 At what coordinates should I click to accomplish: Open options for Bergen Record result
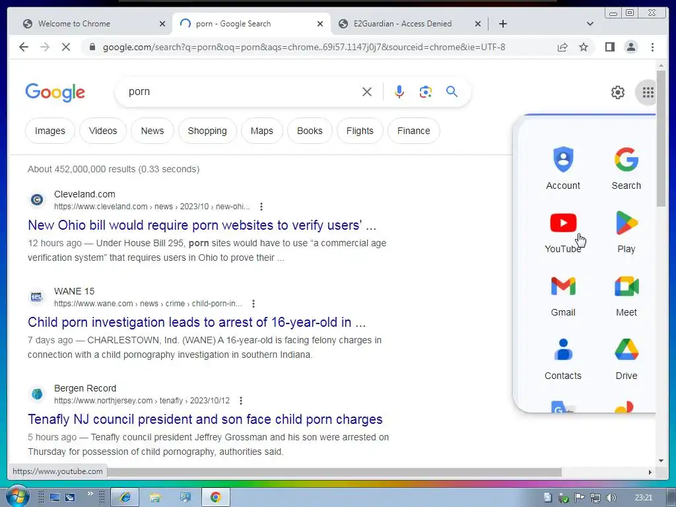click(241, 401)
